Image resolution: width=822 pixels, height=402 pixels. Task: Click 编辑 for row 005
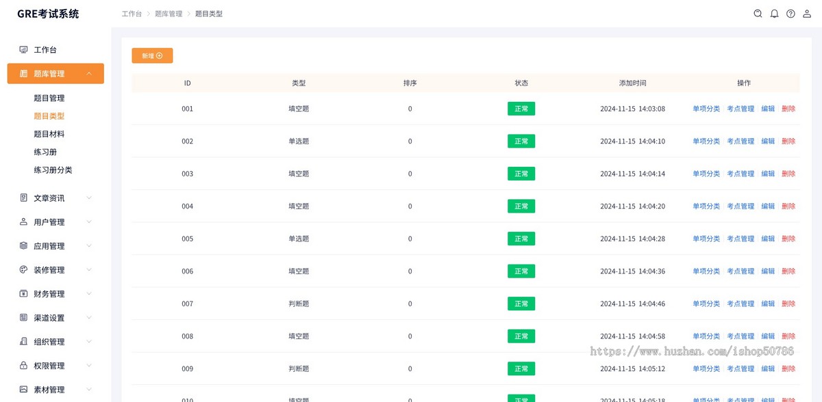coord(768,239)
